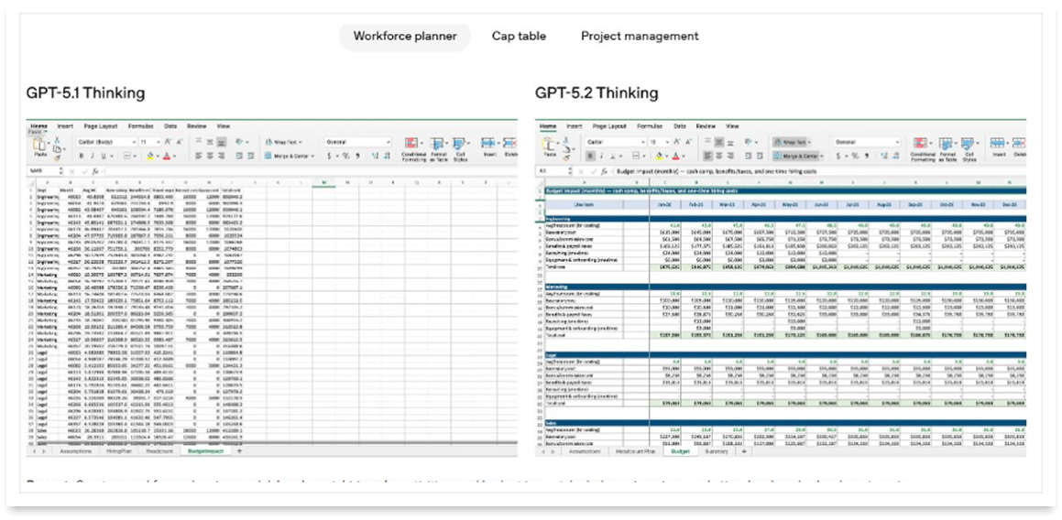Open the Project management tab

click(x=640, y=36)
